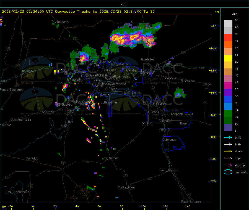The width and height of the screenshot is (249, 210).
Task: Click the 'Salinas' map label
Action: point(48,112)
